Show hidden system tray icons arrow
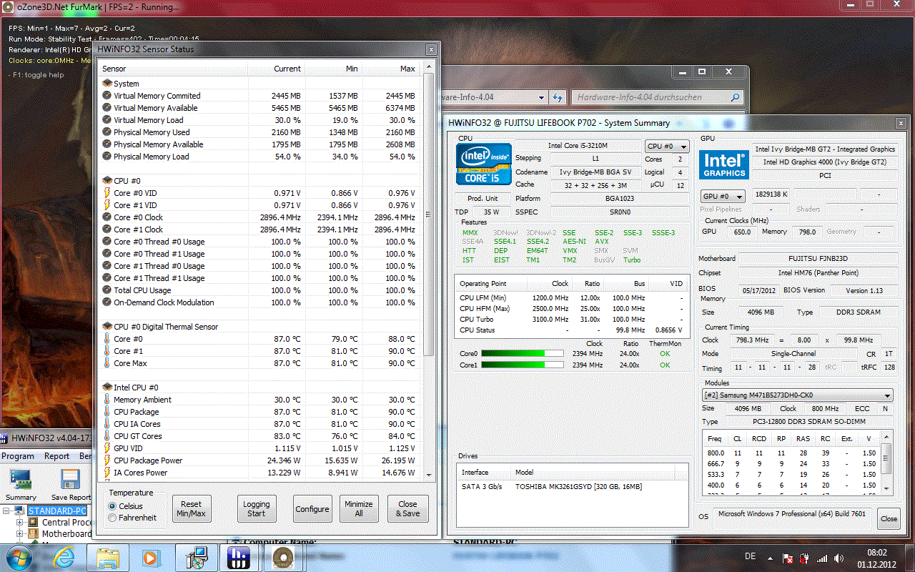This screenshot has width=915, height=572. (x=771, y=558)
